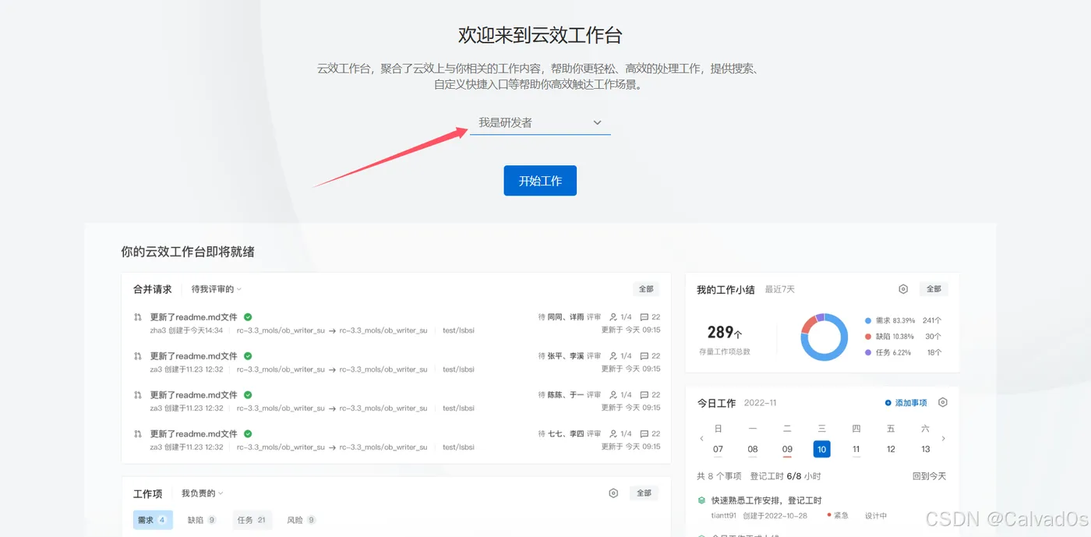This screenshot has height=537, width=1091.
Task: Switch to the 缺陷 tab in 工作项
Action: click(x=202, y=520)
